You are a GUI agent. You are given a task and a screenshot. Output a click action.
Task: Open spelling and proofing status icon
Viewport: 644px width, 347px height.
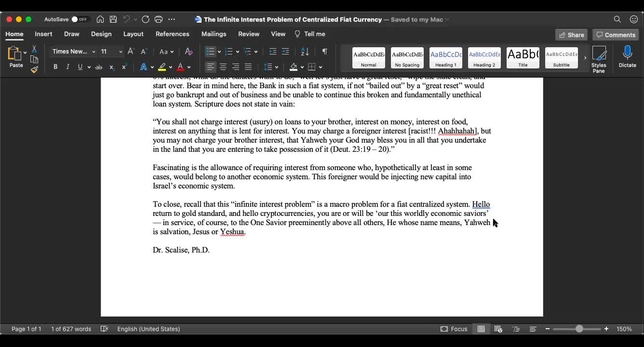(104, 329)
